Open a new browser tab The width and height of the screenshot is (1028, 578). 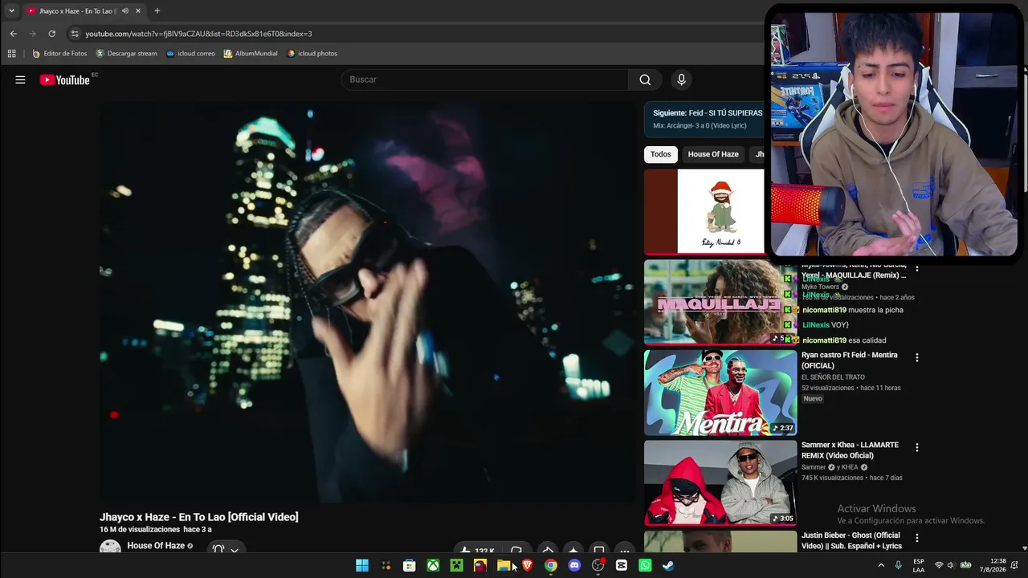(x=157, y=11)
